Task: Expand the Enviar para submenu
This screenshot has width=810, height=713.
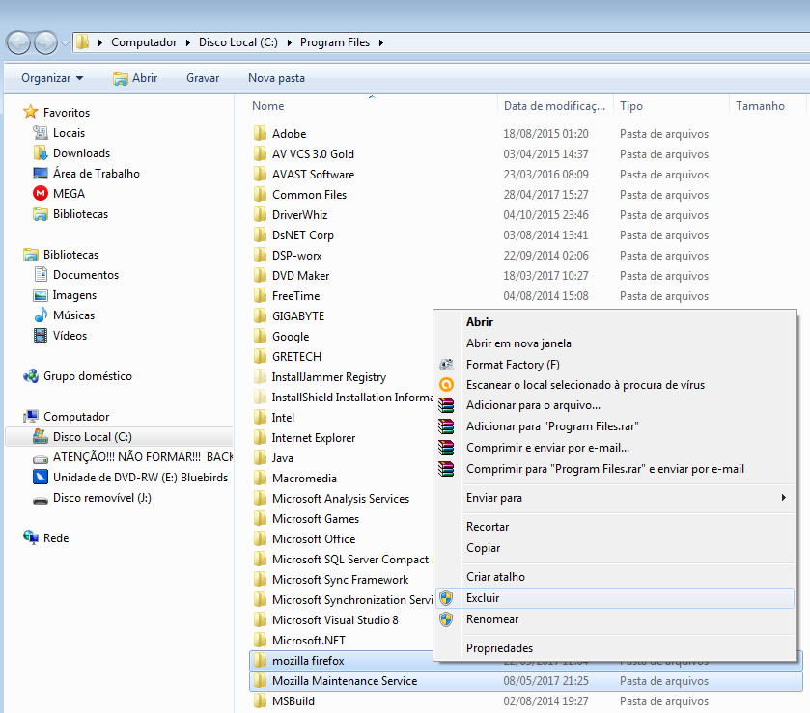Action: 615,498
